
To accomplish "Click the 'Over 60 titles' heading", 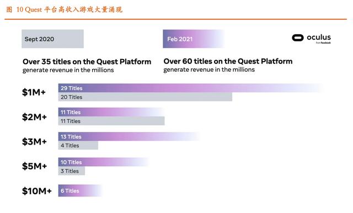I will [228, 61].
